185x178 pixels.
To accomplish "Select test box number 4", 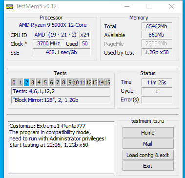I will click(x=39, y=82).
